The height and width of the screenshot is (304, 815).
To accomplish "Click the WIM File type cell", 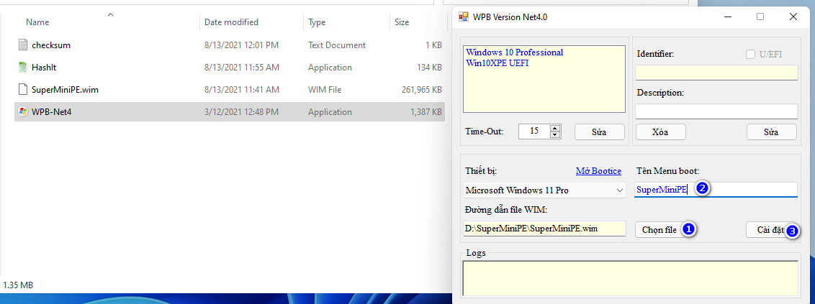I will (325, 90).
